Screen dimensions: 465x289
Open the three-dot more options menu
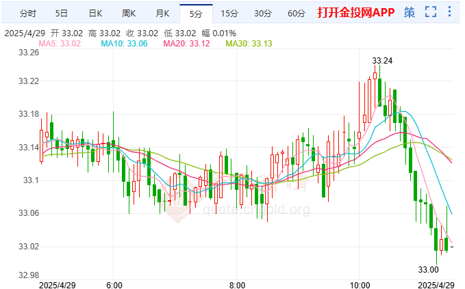pyautogui.click(x=449, y=12)
